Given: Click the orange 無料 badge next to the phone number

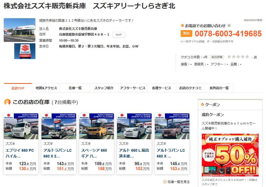Looking at the screenshot, I should pos(186,33).
